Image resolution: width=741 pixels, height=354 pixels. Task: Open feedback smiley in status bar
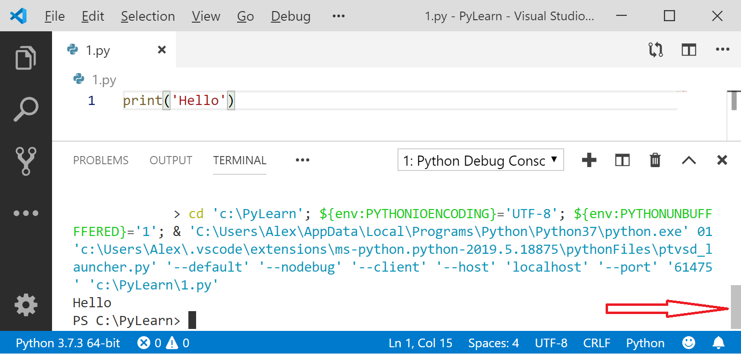point(689,343)
